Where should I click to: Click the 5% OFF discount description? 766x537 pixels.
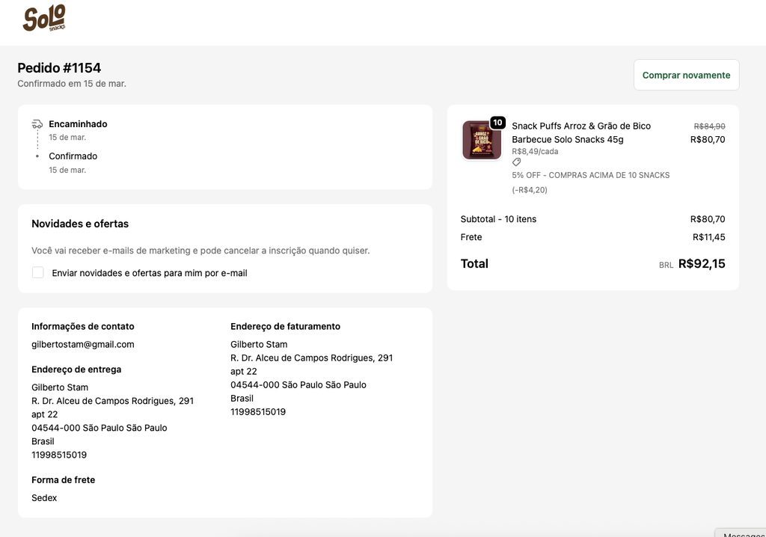pyautogui.click(x=591, y=175)
